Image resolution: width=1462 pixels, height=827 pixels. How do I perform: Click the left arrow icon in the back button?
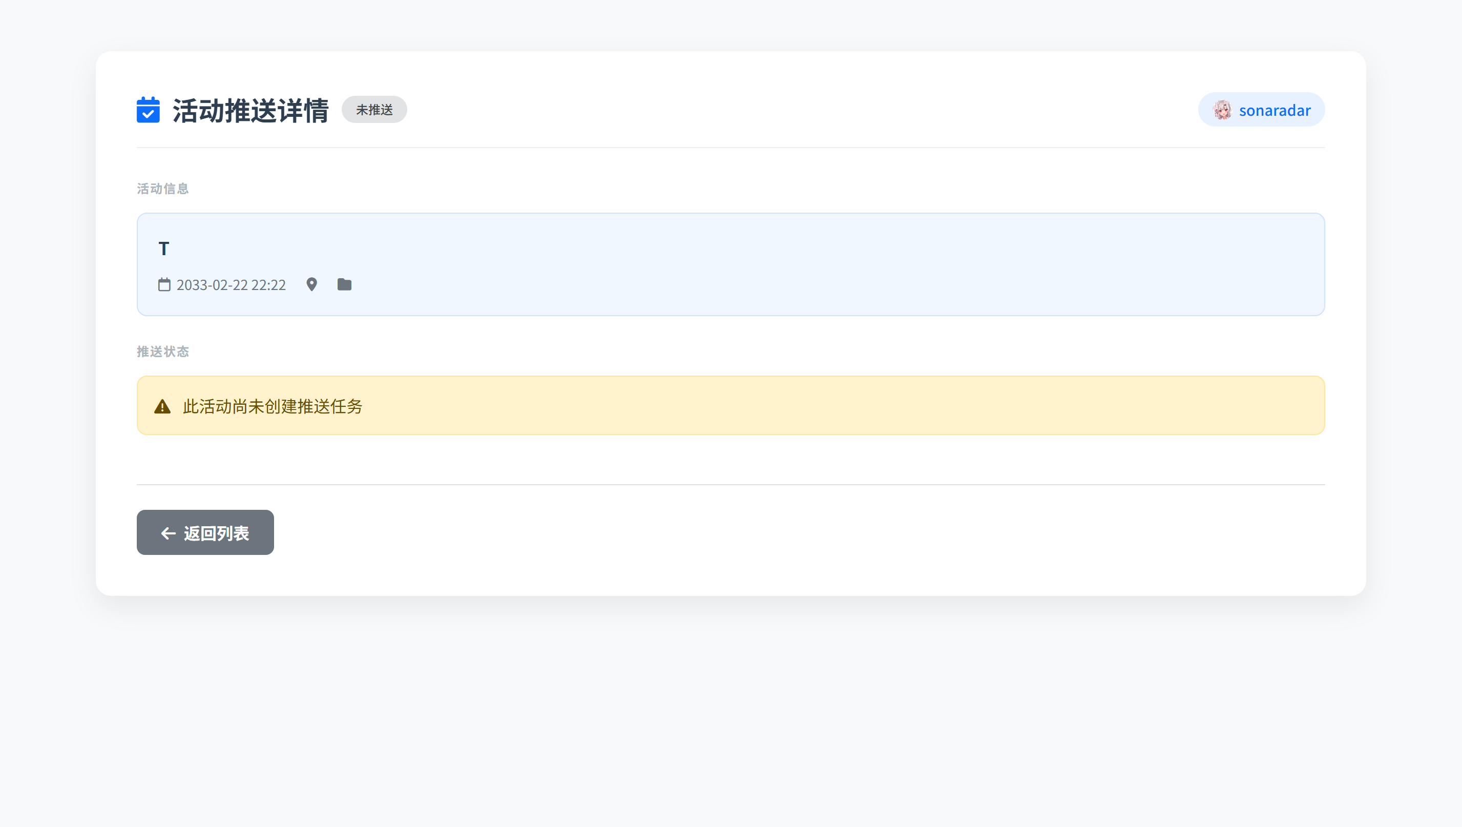(168, 533)
